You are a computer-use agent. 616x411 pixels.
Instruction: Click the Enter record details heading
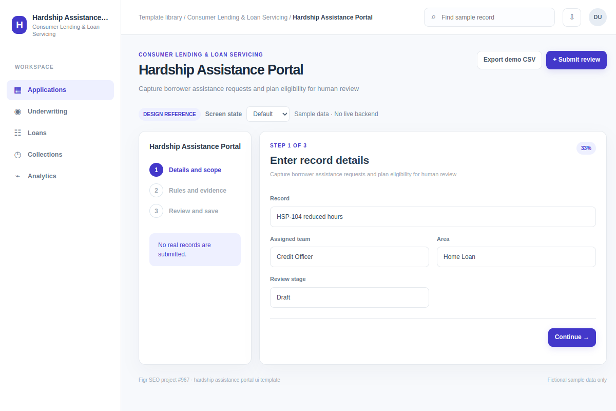pyautogui.click(x=319, y=160)
